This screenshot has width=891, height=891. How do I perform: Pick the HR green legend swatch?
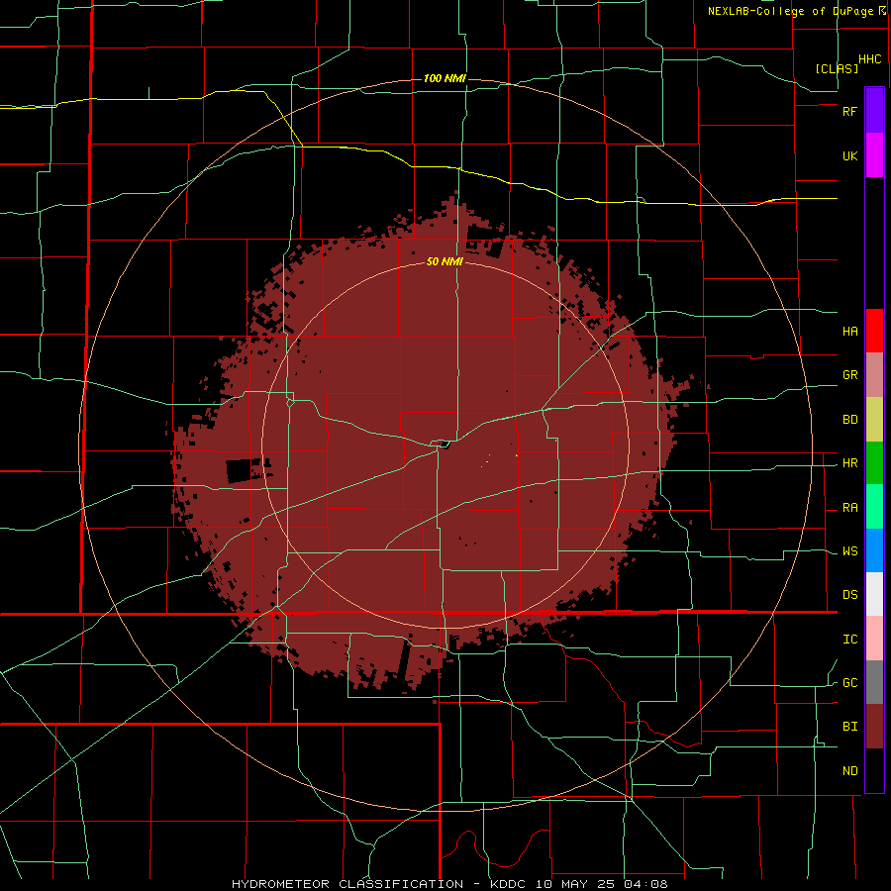[874, 463]
